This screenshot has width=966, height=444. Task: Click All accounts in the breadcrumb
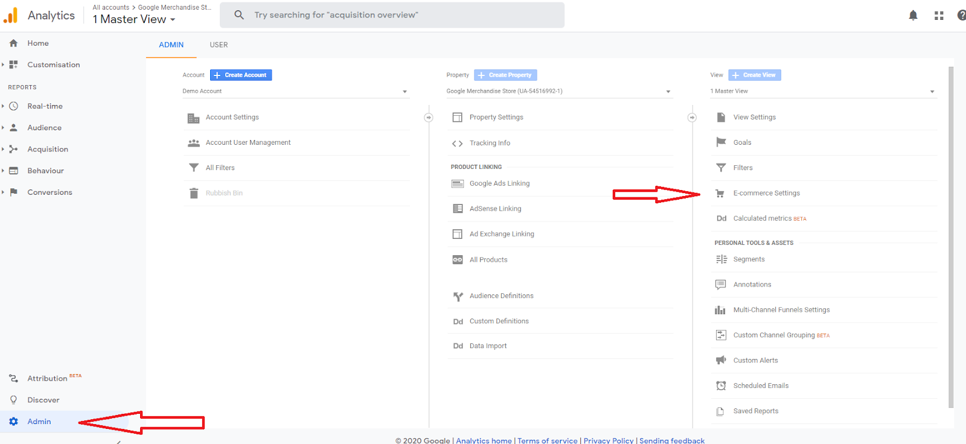point(111,7)
